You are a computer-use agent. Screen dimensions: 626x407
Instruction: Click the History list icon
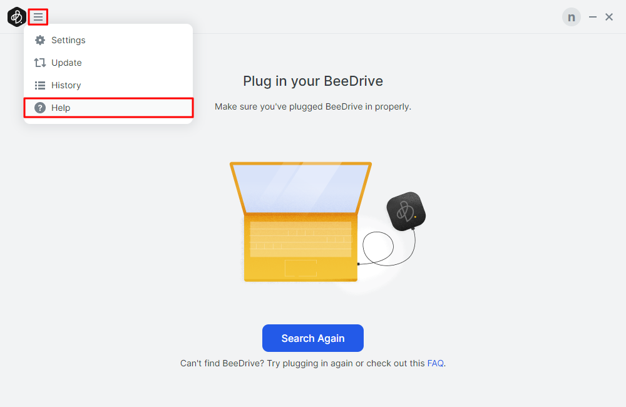(40, 85)
